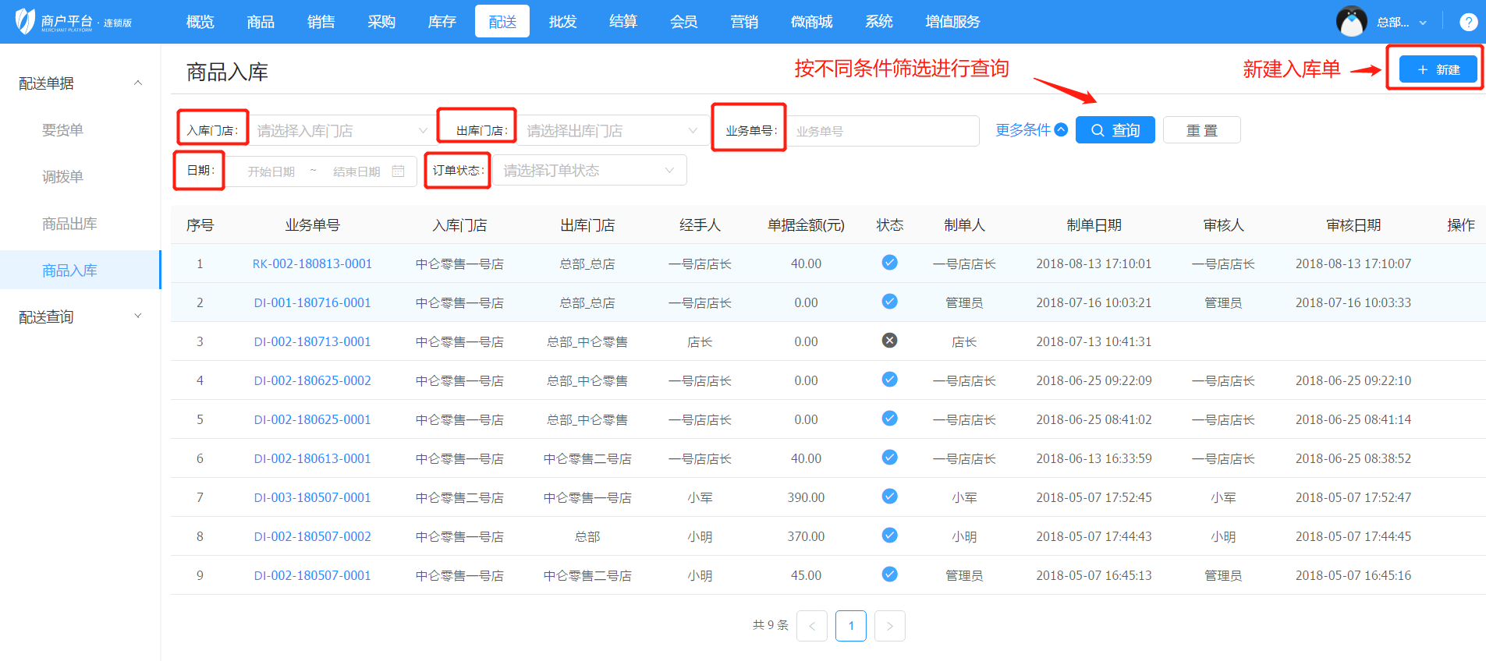The image size is (1486, 661).
Task: Open 调拨单 in the sidebar
Action: point(62,177)
